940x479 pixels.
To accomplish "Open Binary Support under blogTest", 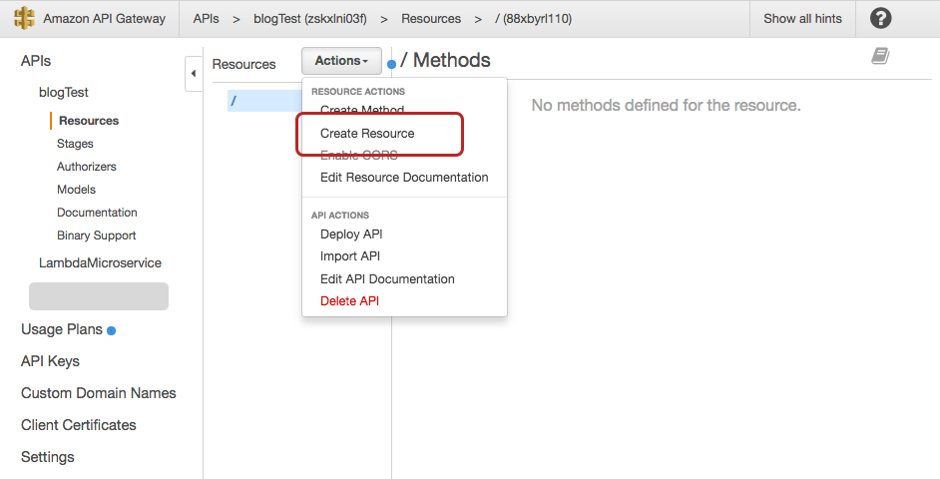I will point(97,236).
